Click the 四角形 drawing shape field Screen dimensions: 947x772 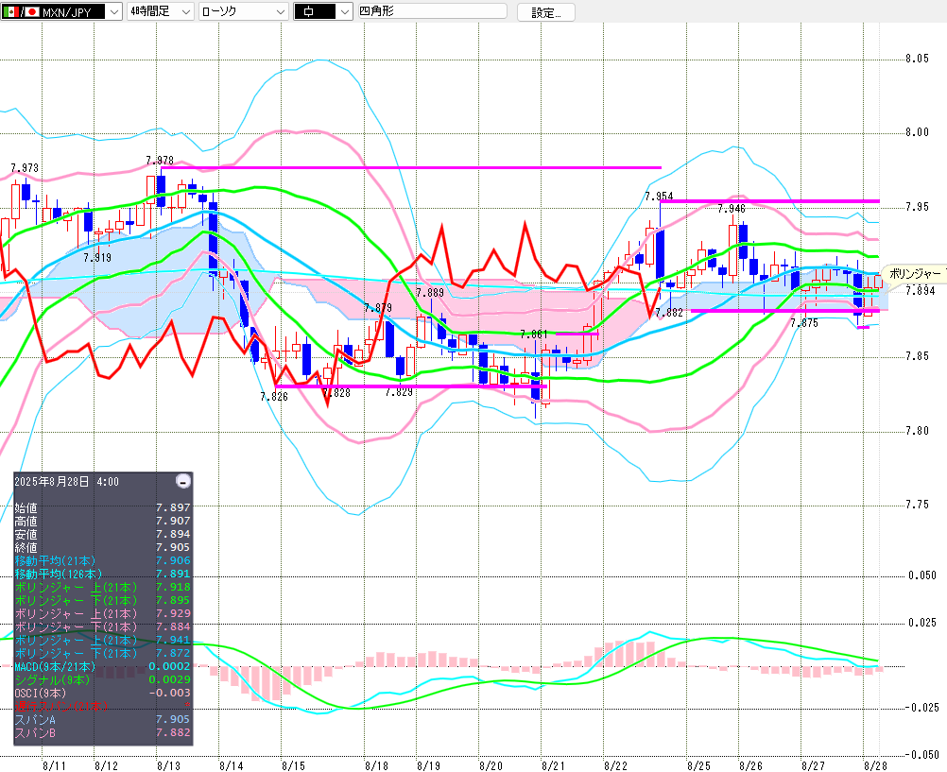433,11
